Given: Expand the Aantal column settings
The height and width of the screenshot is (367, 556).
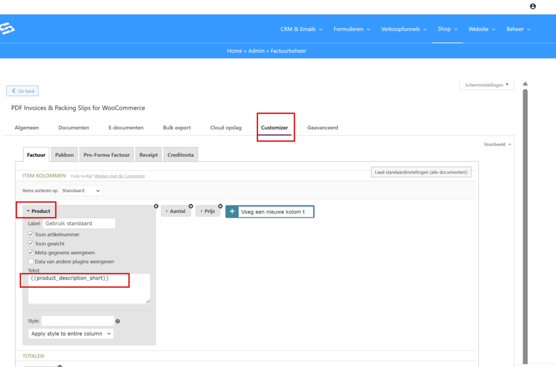Looking at the screenshot, I should point(176,211).
